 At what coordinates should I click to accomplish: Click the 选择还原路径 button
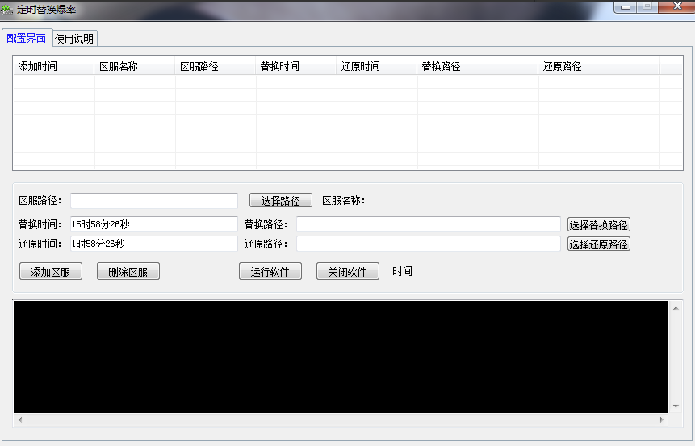pos(599,244)
